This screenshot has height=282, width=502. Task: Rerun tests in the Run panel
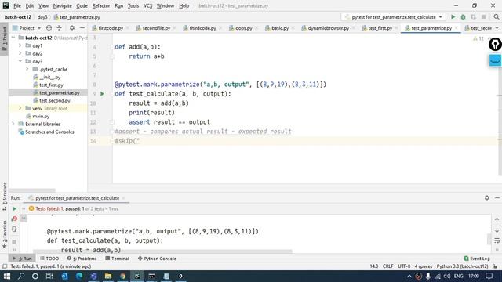[x=14, y=209]
